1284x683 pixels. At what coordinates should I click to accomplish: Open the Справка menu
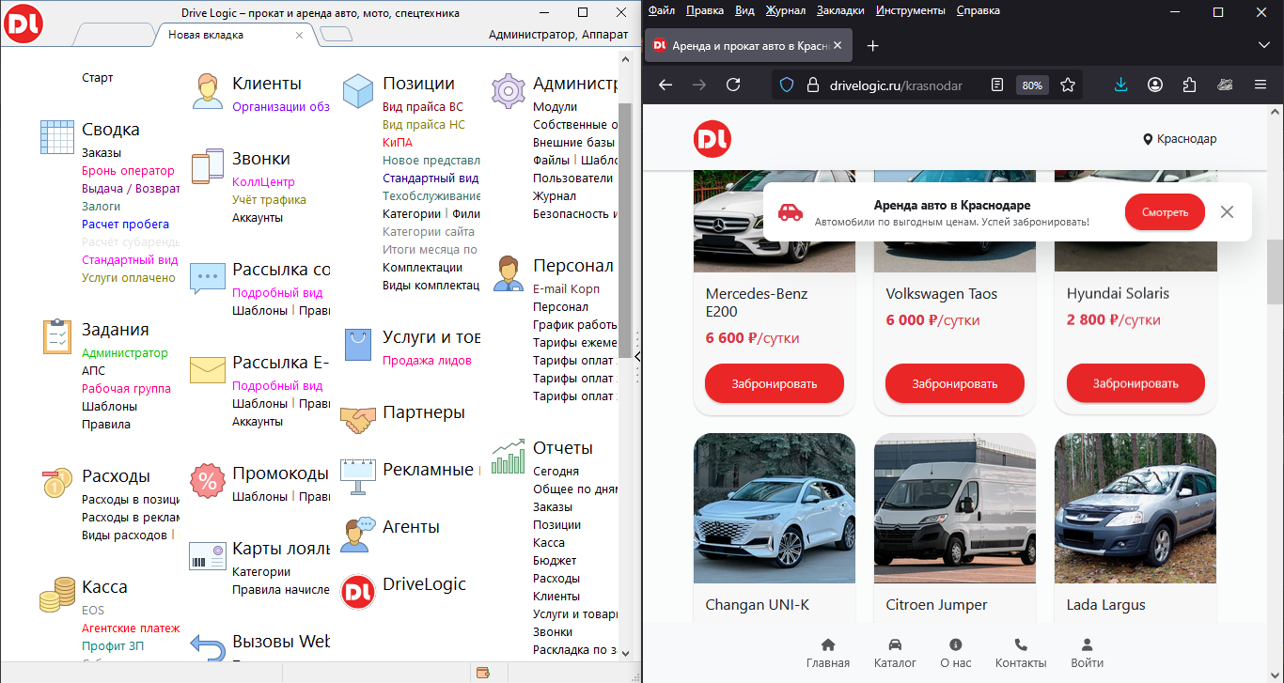click(979, 11)
